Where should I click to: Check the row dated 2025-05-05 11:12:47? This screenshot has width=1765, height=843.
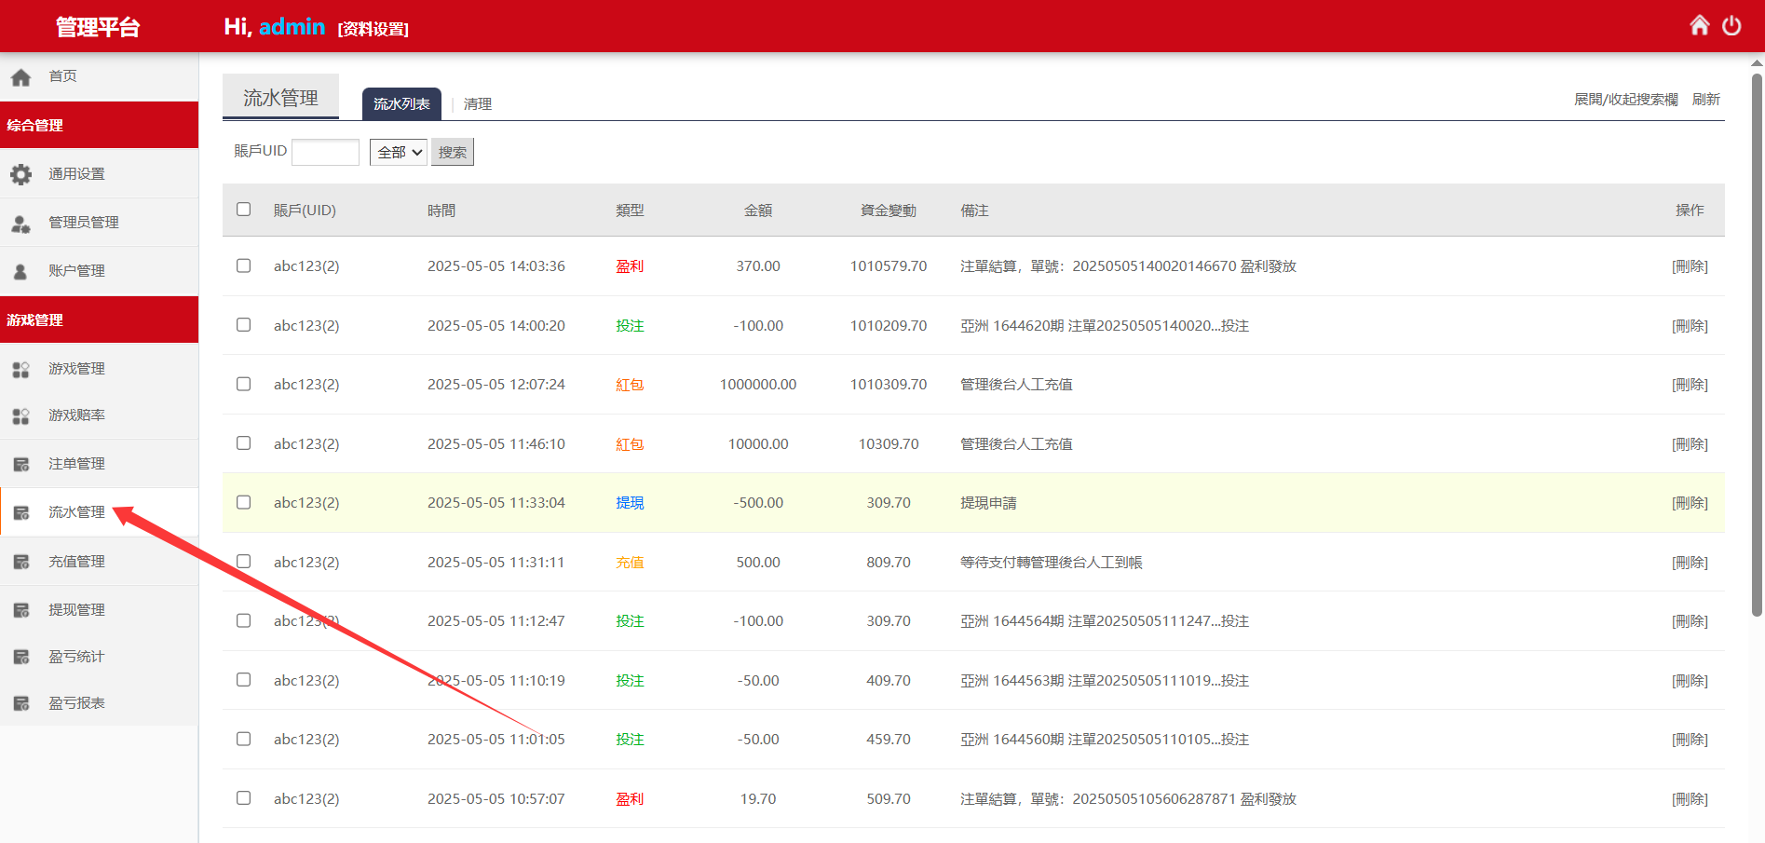point(244,620)
